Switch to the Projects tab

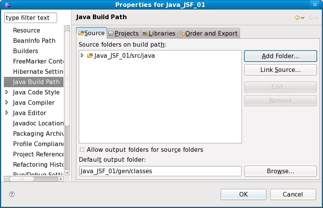(123, 33)
